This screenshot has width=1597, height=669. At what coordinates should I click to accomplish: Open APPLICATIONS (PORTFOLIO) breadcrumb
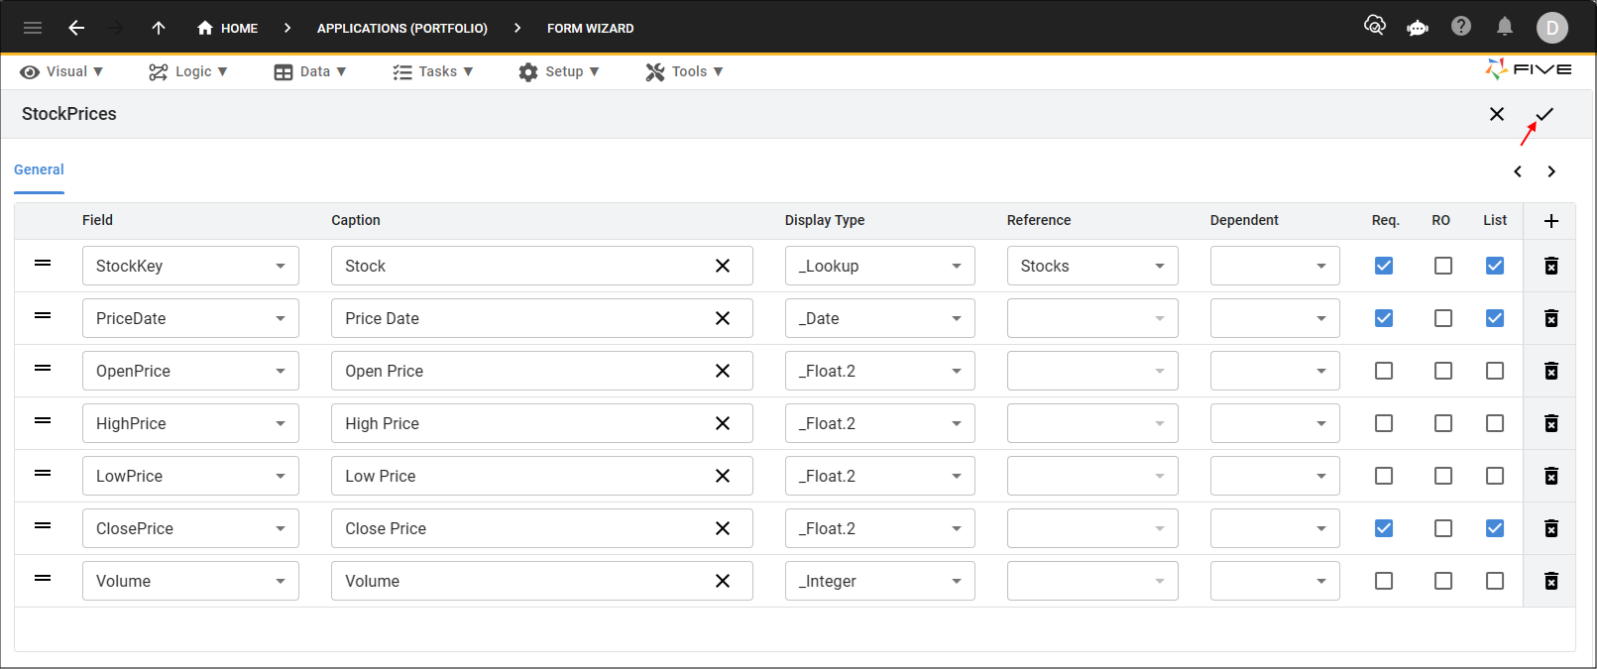[x=402, y=28]
